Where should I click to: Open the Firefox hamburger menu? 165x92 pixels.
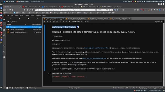163,10
